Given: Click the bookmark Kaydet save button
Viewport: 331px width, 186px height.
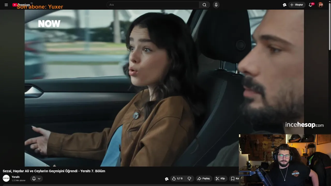Looking at the screenshot, I should [234, 179].
